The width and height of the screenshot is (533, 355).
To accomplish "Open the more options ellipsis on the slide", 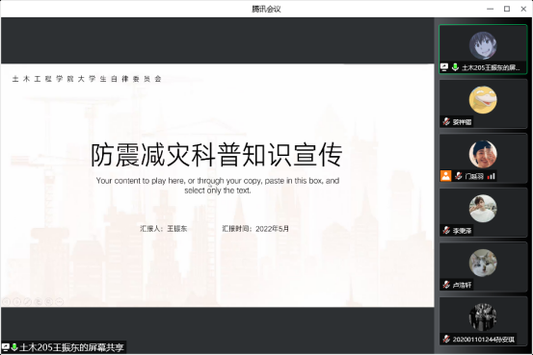I will [59, 301].
